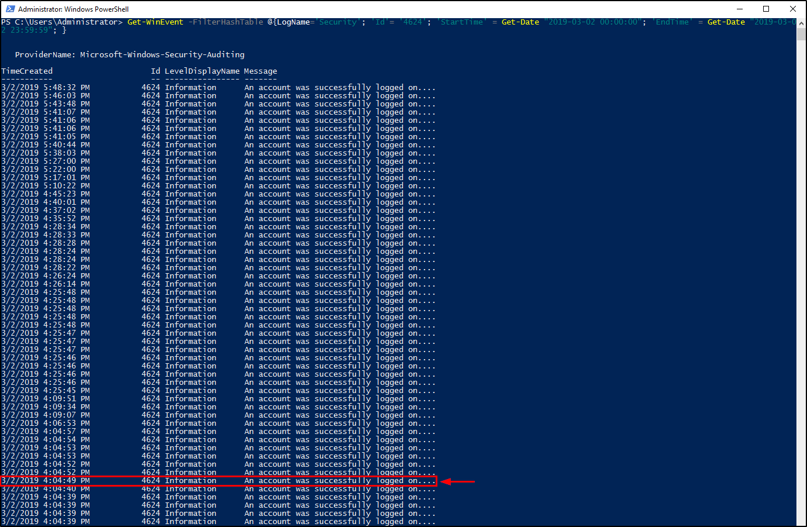Click the event row at 4:06:53 PM
Viewport: 807px width, 527px height.
(x=218, y=423)
